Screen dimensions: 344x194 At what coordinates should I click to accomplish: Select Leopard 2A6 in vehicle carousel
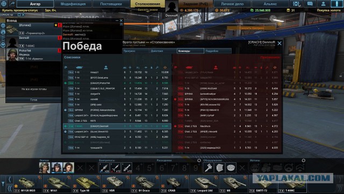pyautogui.click(x=204, y=184)
